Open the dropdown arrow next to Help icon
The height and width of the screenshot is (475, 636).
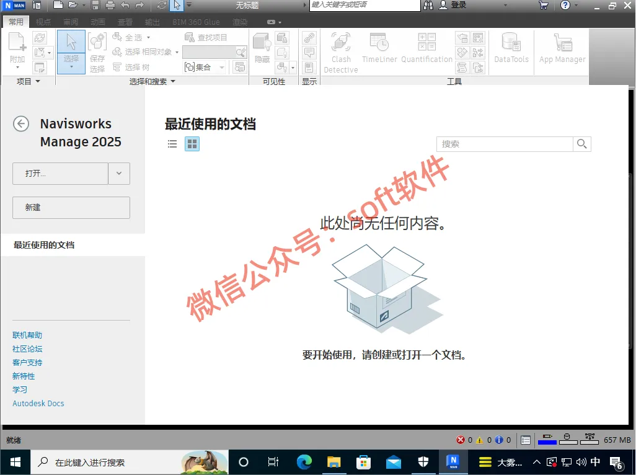[576, 6]
